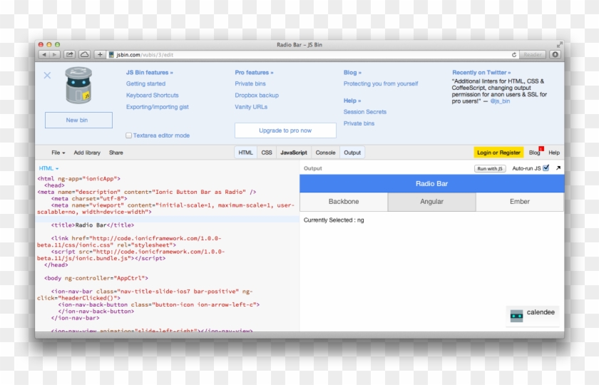Image resolution: width=599 pixels, height=385 pixels.
Task: Click the JS Bin robot logo
Action: pos(78,86)
